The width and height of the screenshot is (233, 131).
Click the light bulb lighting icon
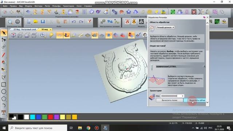click(51, 35)
